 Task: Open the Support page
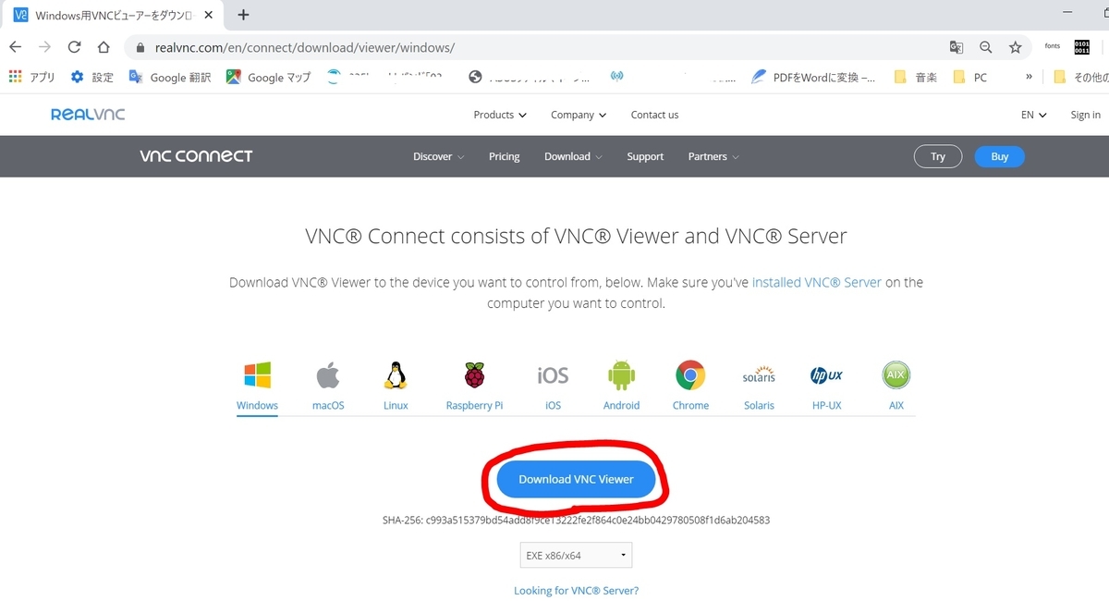(645, 156)
